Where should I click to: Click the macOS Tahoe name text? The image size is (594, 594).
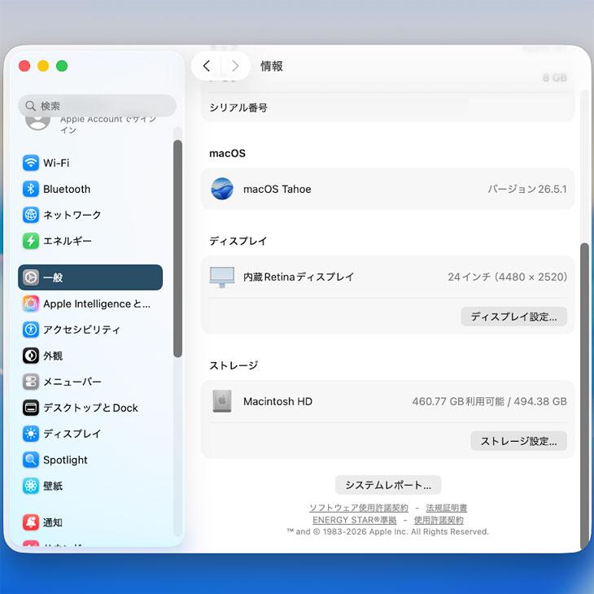(277, 189)
